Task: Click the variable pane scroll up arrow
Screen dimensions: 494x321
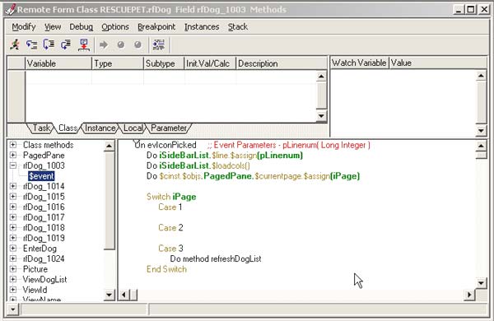Action: click(x=321, y=77)
